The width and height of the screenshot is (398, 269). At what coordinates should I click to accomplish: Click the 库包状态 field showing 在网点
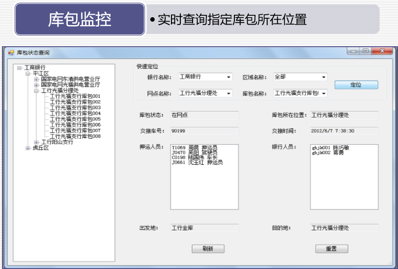pos(204,116)
